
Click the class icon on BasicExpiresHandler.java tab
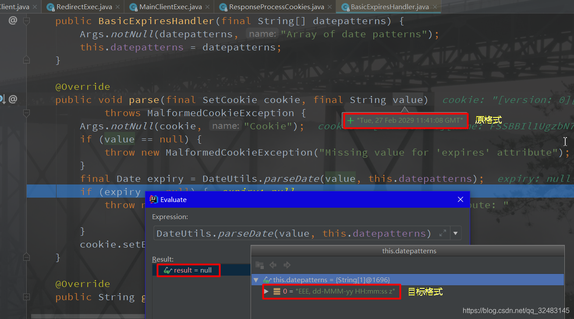tap(344, 7)
